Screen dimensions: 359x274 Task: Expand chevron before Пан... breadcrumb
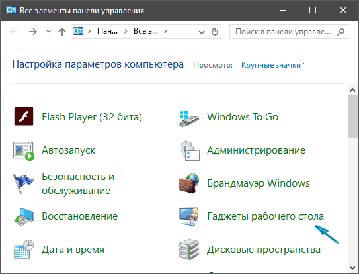[x=89, y=31]
